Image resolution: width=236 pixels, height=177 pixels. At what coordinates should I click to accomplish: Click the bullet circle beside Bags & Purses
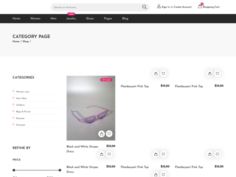click(x=14, y=111)
